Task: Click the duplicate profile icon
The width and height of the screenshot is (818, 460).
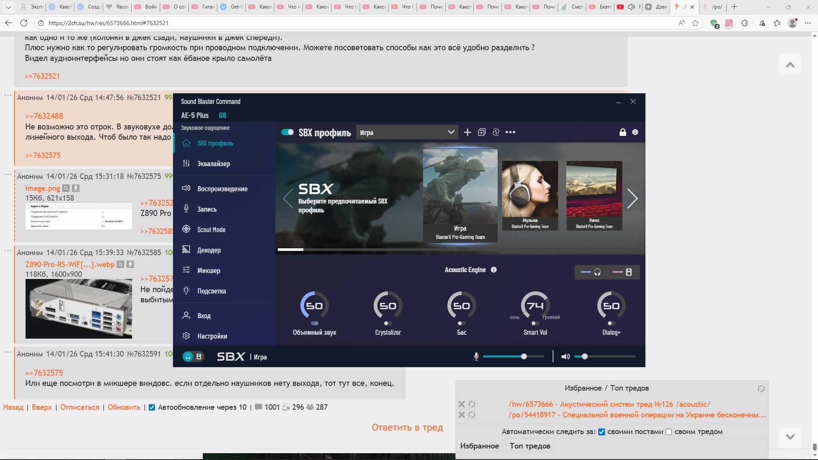Action: coord(481,132)
